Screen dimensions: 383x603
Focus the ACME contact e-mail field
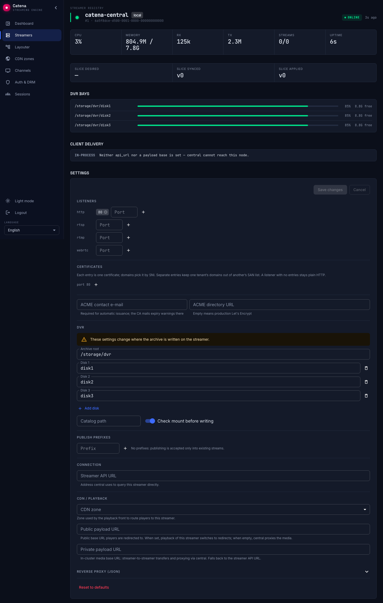point(132,305)
